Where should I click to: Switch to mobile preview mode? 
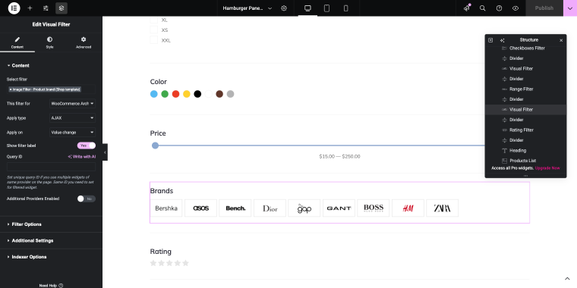[346, 8]
